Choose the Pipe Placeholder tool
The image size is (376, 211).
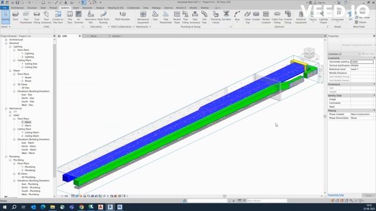click(x=166, y=17)
